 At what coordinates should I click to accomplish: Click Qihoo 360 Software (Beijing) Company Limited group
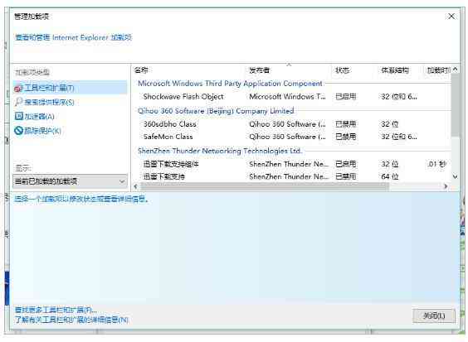216,111
